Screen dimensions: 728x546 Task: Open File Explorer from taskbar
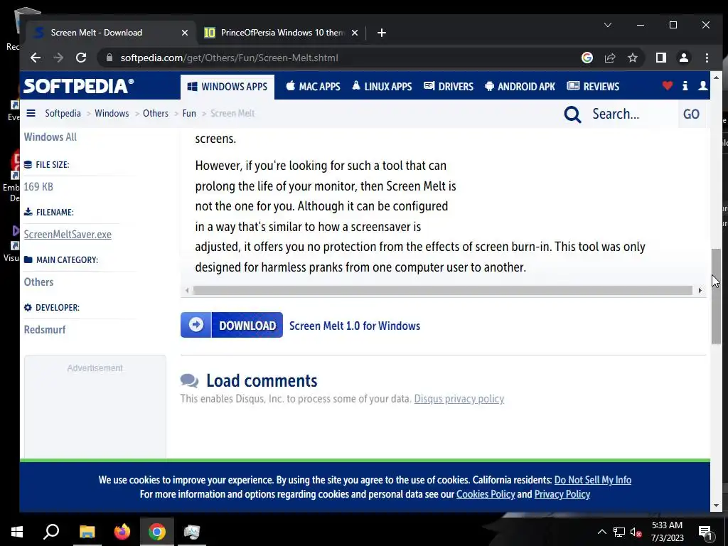pos(87,532)
